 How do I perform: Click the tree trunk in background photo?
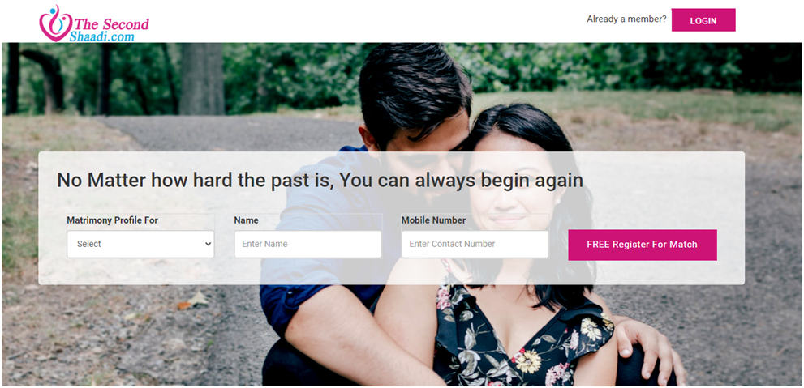coord(201,79)
